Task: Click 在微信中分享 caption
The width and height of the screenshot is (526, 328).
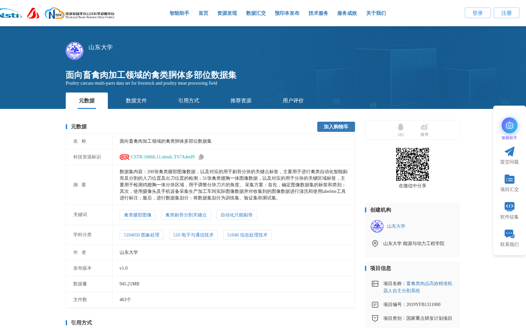Action: click(412, 186)
